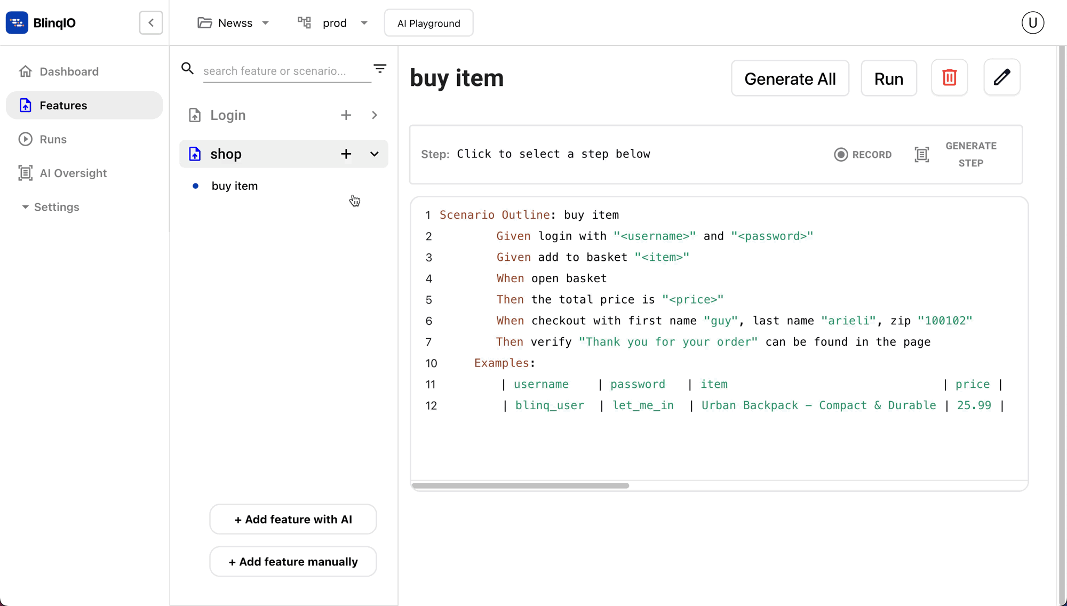This screenshot has height=606, width=1067.
Task: Collapse the shop feature chevron
Action: (x=375, y=154)
